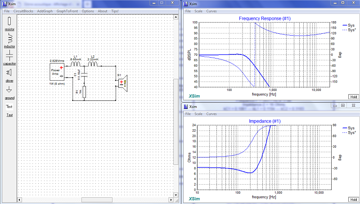Select the inductor component icon

point(9,38)
